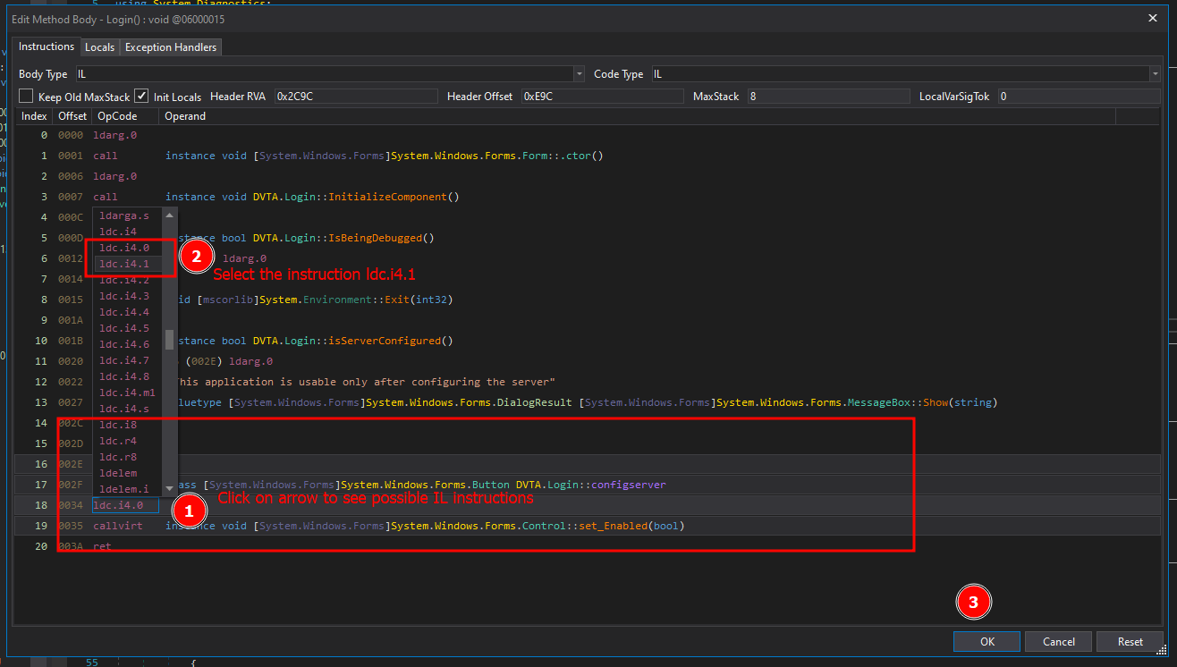Viewport: 1177px width, 667px height.
Task: Choose ldarga.s from opcode list
Action: 128,215
